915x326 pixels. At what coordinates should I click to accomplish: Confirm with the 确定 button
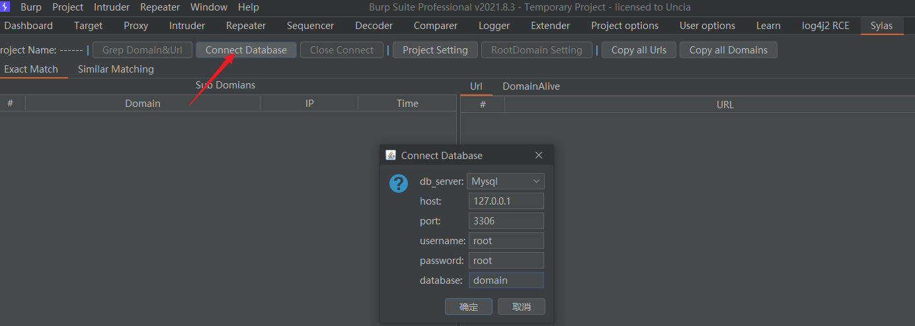tap(469, 307)
